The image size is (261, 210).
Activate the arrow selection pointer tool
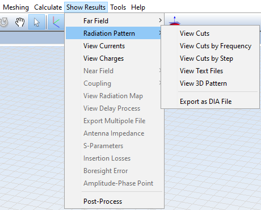click(37, 22)
